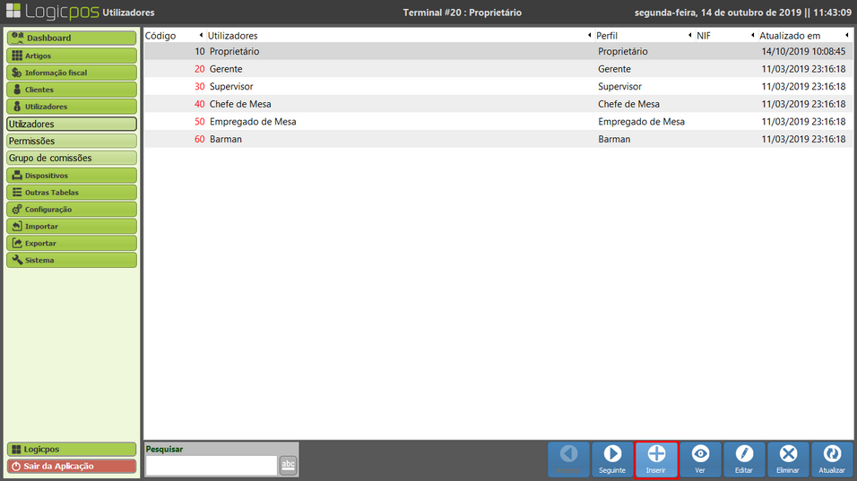Click the Eliminar cross button
857x481 pixels.
(x=788, y=459)
